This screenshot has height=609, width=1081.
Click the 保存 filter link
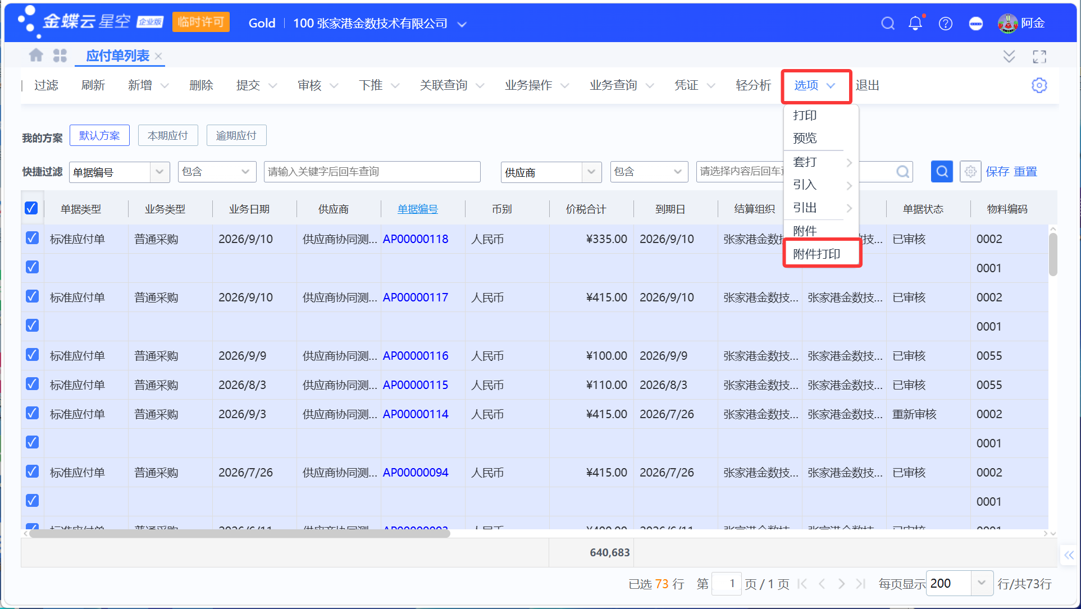997,172
